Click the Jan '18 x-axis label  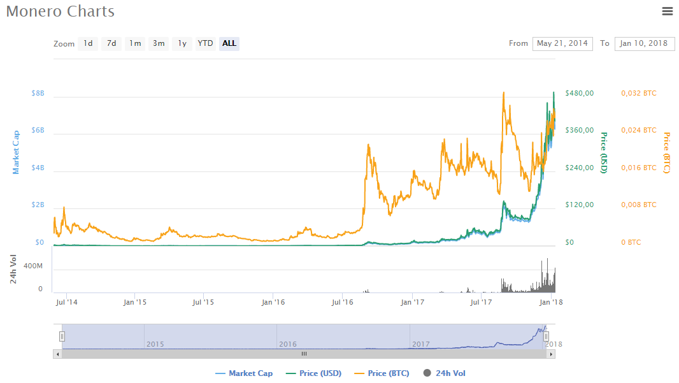551,302
